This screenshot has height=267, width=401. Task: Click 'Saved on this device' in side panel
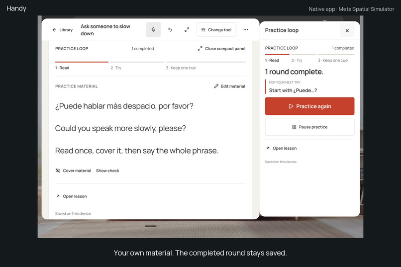tap(281, 162)
